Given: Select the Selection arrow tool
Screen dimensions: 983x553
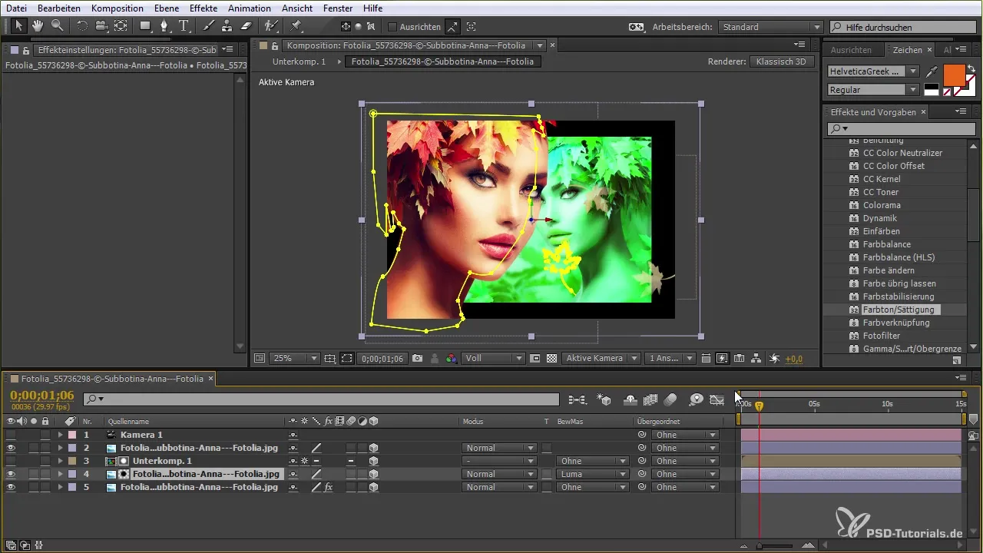Looking at the screenshot, I should coord(19,25).
